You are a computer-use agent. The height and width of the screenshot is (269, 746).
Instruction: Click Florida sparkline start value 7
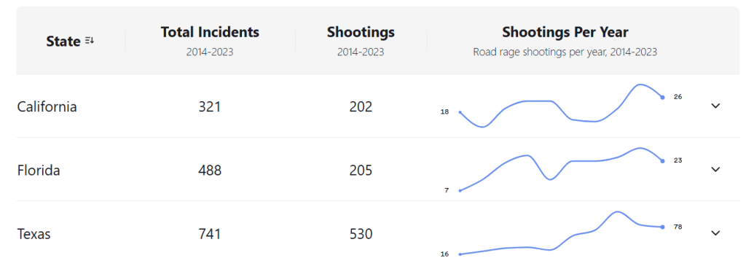pos(447,190)
